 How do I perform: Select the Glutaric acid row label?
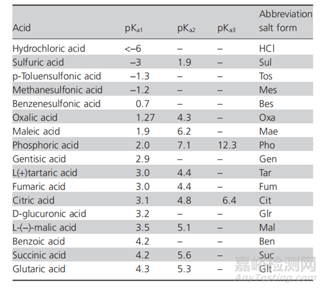39,269
